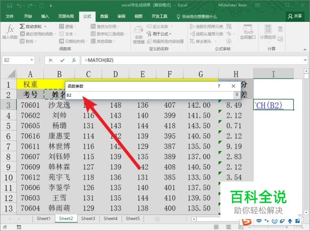Open the Customize Quick Access Toolbar dropdown
This screenshot has width=310, height=231.
click(51, 6)
